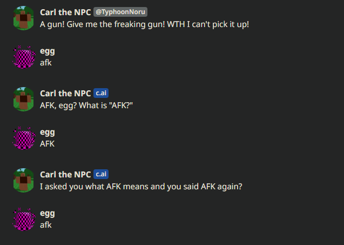Screen dimensions: 344x245
Task: Open egg username on the last message
Action: [48, 213]
